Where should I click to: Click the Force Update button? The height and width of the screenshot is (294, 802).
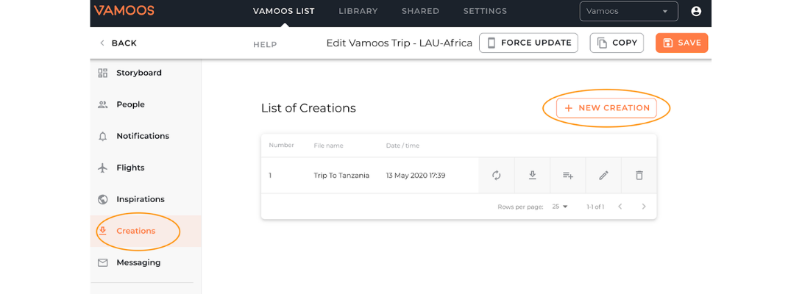(528, 43)
